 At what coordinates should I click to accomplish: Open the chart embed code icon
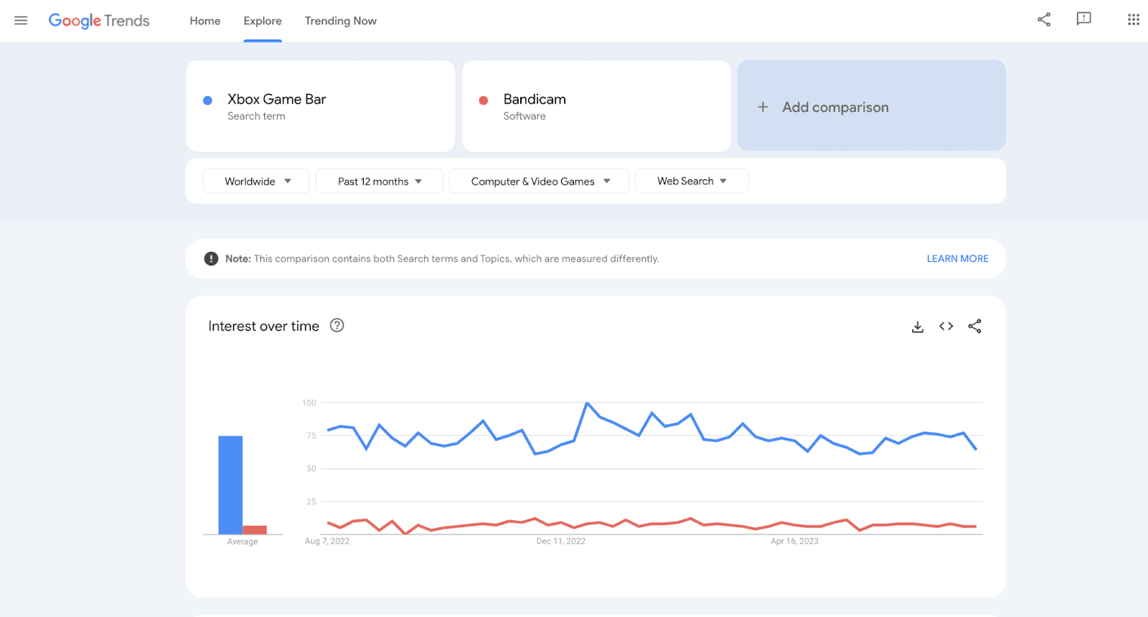(946, 326)
